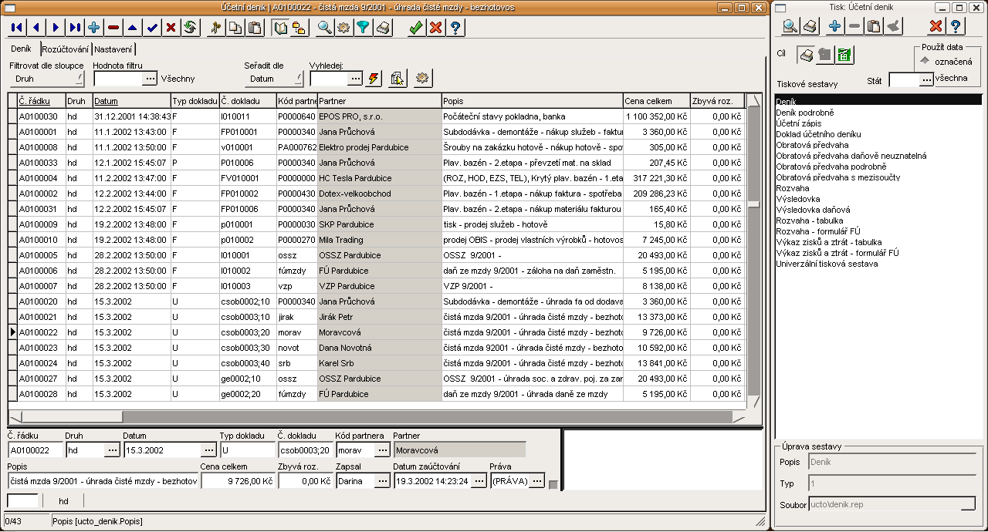Select the 'označená' data radio option
This screenshot has height=532, width=988.
pos(925,61)
